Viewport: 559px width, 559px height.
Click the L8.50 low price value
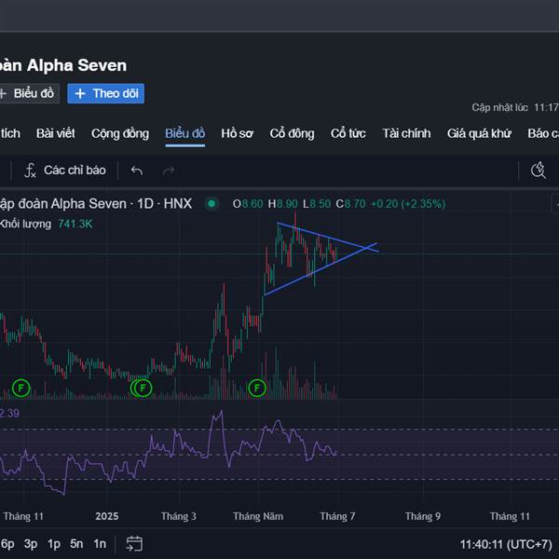[317, 203]
